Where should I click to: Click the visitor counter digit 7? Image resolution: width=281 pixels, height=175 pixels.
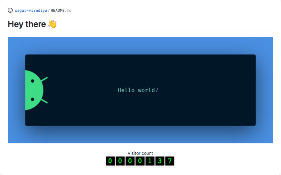click(x=170, y=161)
